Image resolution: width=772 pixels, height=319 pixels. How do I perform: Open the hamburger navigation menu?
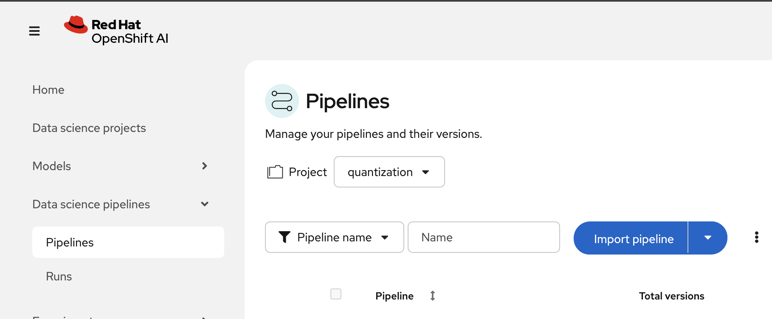click(x=34, y=31)
